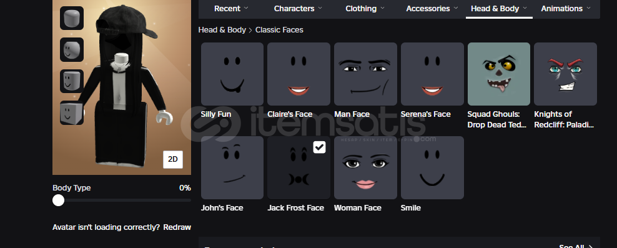
Task: Open the Recent tab
Action: [x=231, y=8]
